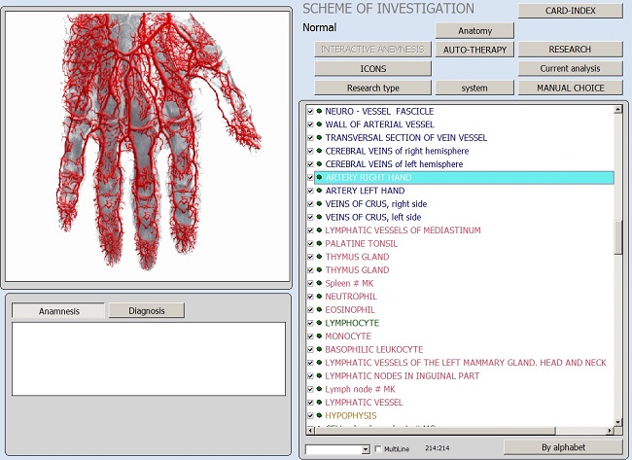
Task: Open the system selector button
Action: tap(474, 88)
